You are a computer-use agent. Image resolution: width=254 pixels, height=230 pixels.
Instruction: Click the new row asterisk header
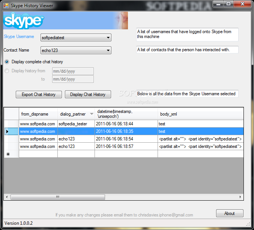tap(11, 154)
